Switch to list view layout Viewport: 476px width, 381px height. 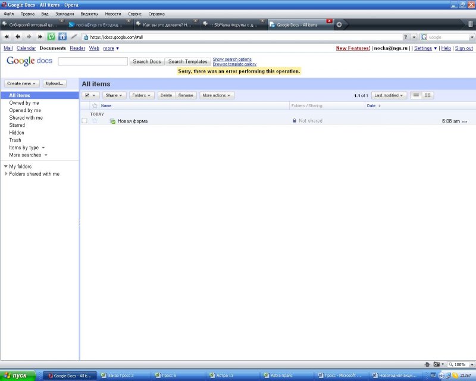(x=416, y=95)
